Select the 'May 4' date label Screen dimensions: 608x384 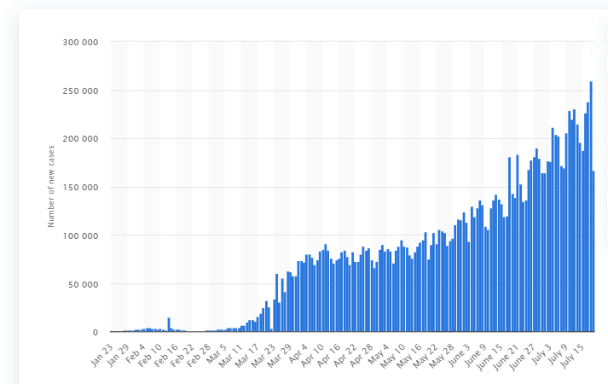(379, 354)
